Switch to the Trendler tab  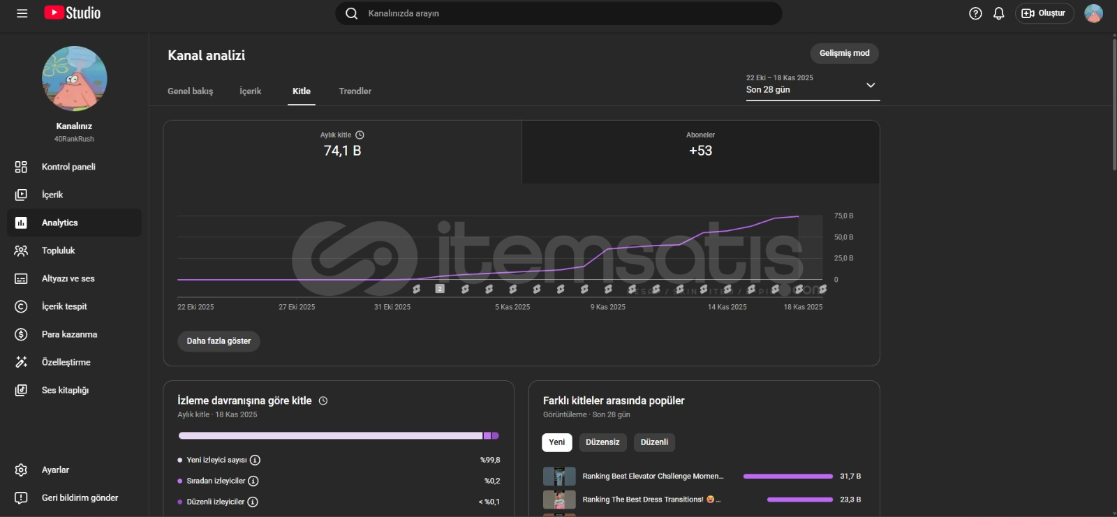click(x=355, y=91)
